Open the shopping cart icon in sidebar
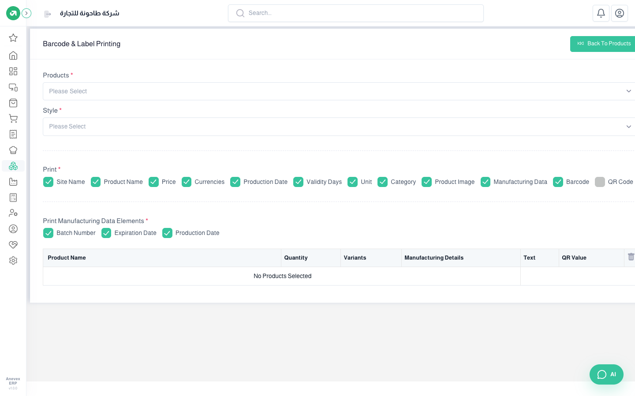 [13, 118]
